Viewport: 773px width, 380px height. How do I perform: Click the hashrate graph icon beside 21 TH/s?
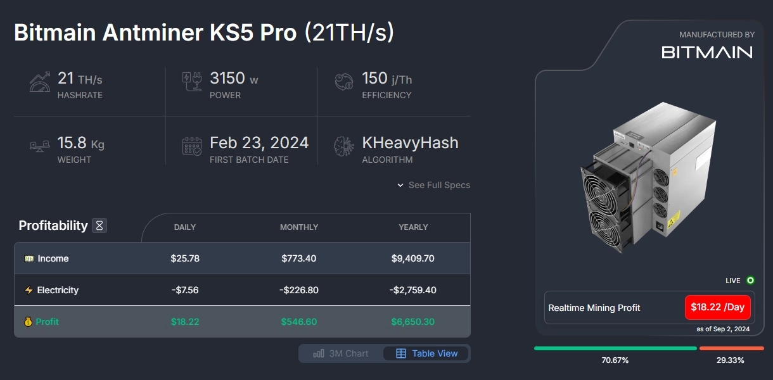[39, 81]
